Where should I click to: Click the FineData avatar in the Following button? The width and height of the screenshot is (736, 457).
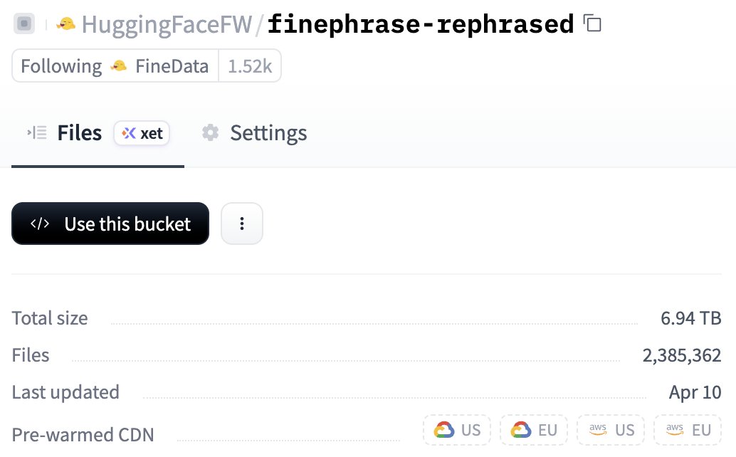click(x=119, y=66)
